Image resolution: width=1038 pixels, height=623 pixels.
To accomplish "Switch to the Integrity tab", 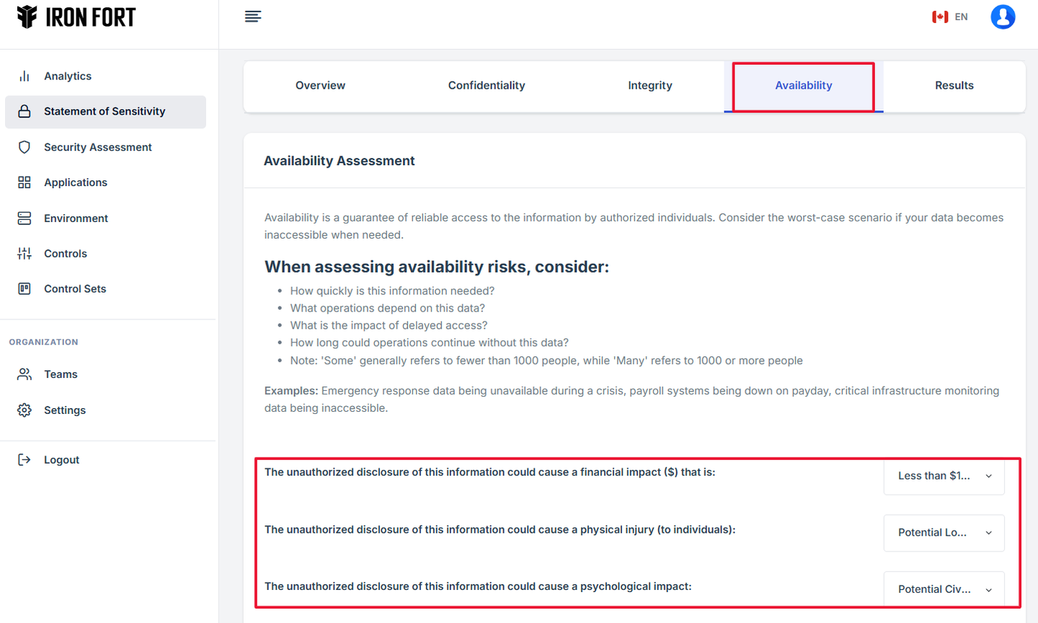I will point(649,85).
